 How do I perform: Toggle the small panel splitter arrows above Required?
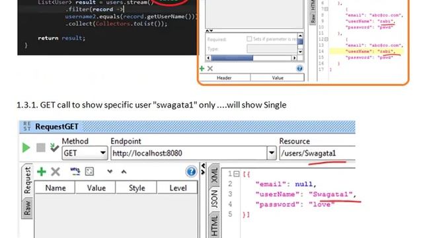coord(209,30)
